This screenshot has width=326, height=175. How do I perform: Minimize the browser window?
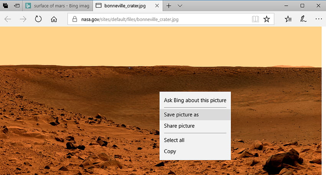286,6
